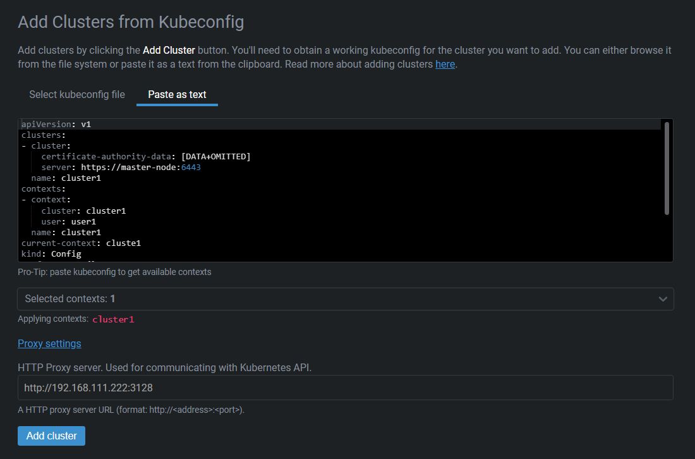Click the Proxy settings link
This screenshot has width=695, height=459.
[49, 343]
